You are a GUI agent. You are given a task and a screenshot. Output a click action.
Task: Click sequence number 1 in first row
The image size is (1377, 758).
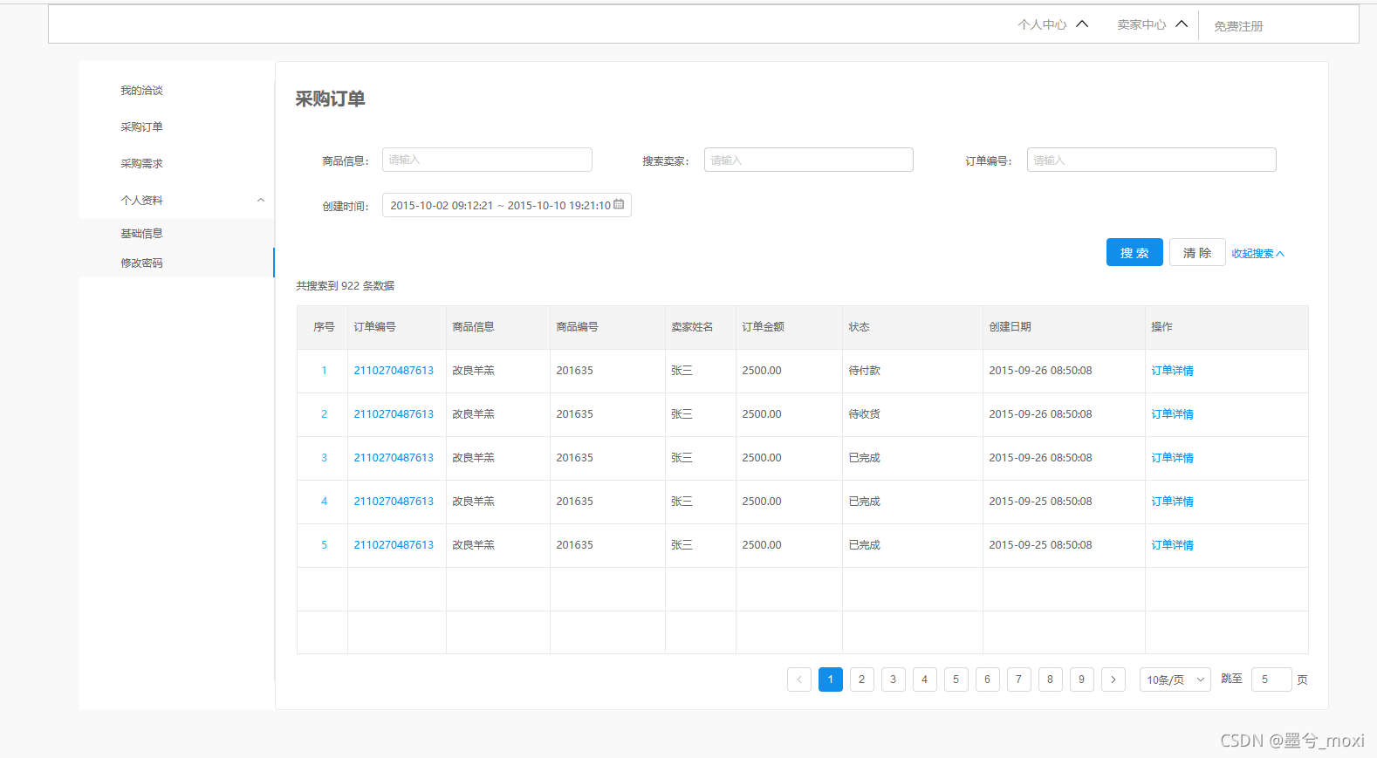point(324,371)
